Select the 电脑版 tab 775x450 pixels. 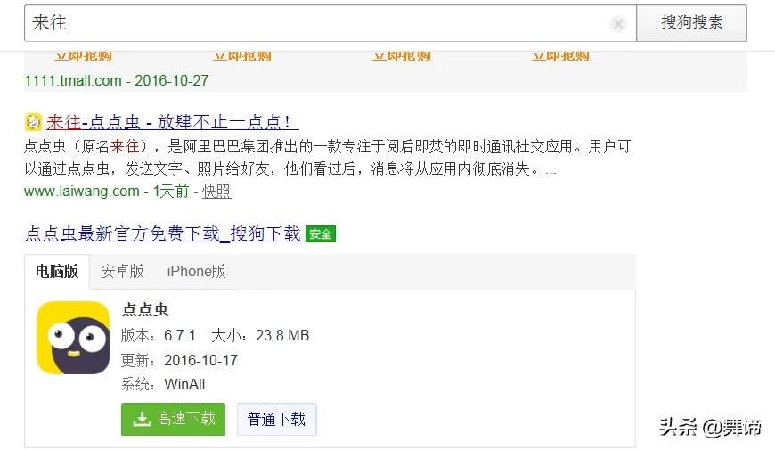(x=57, y=271)
